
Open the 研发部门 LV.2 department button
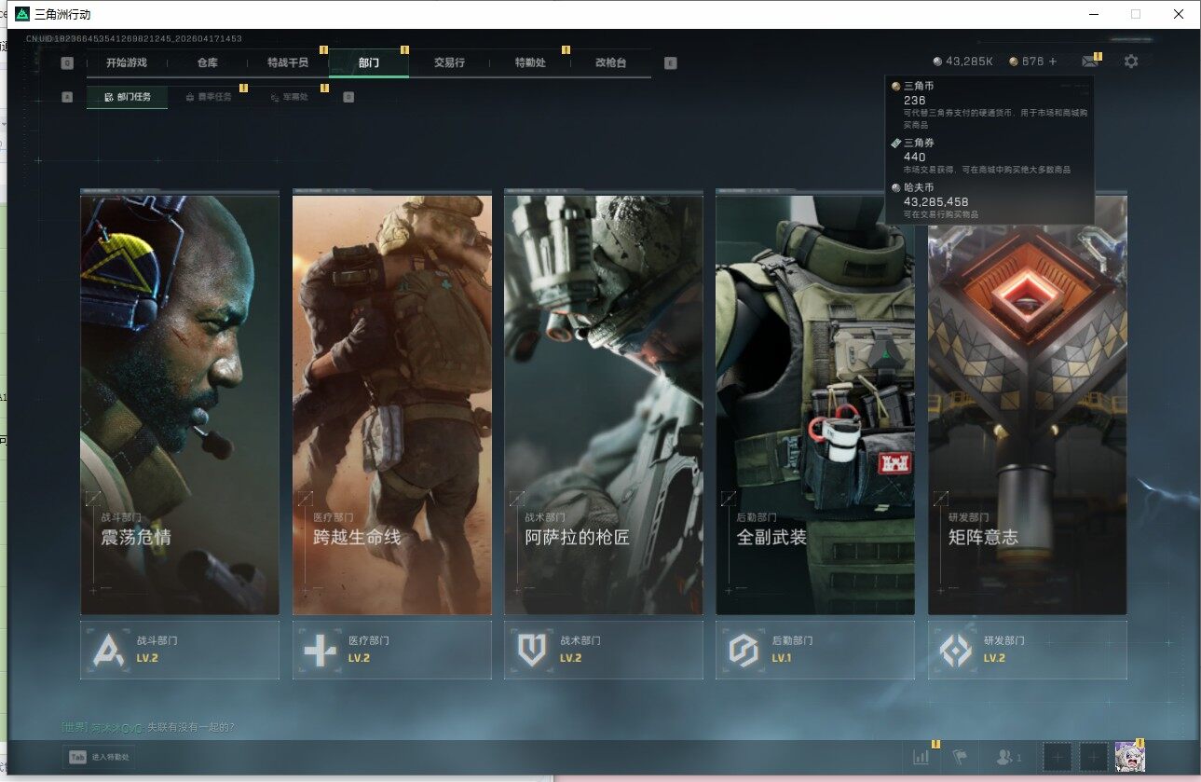coord(1028,650)
